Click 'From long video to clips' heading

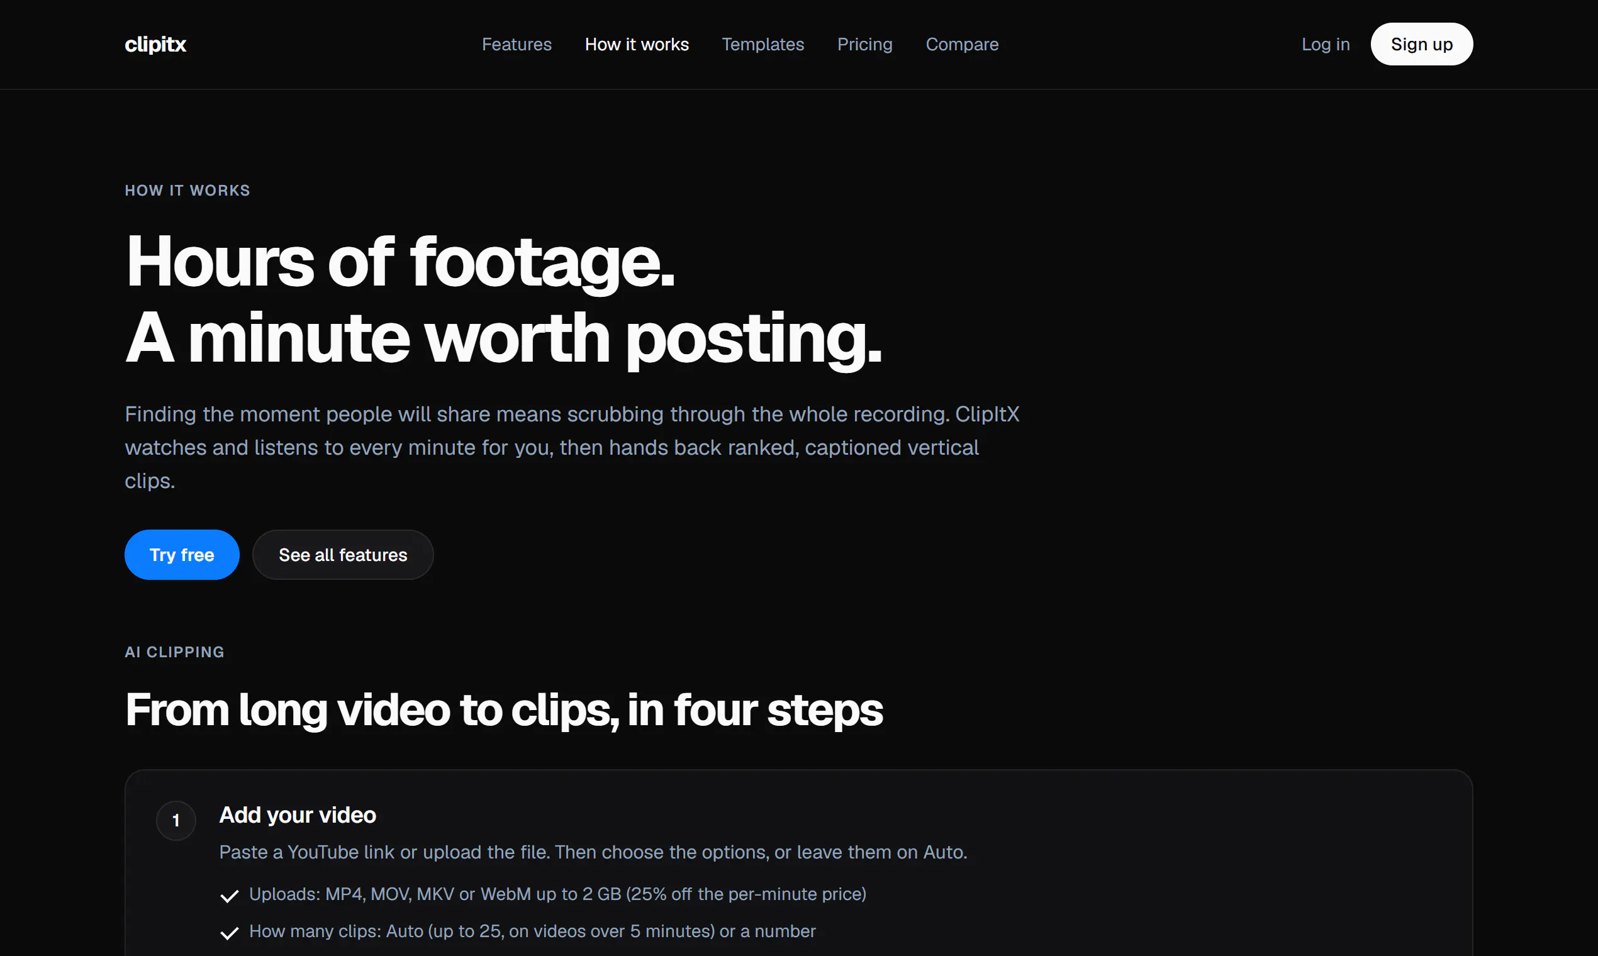click(x=503, y=709)
